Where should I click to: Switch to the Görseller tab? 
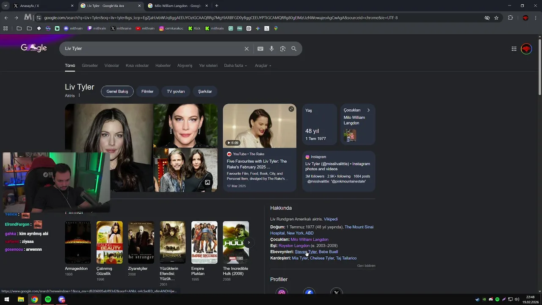point(90,66)
